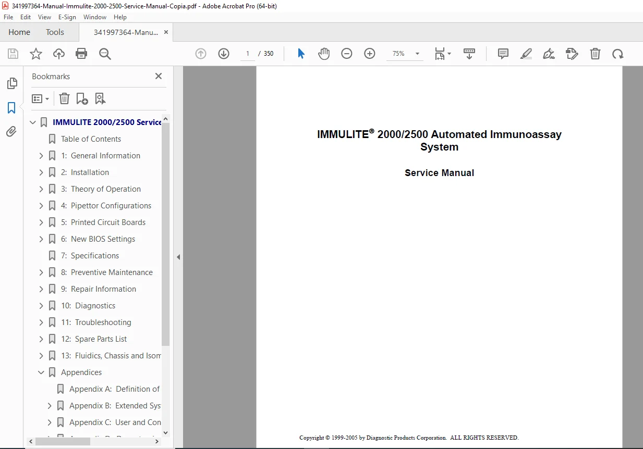Select the Highlight text tool
Image resolution: width=643 pixels, height=449 pixels.
(526, 54)
